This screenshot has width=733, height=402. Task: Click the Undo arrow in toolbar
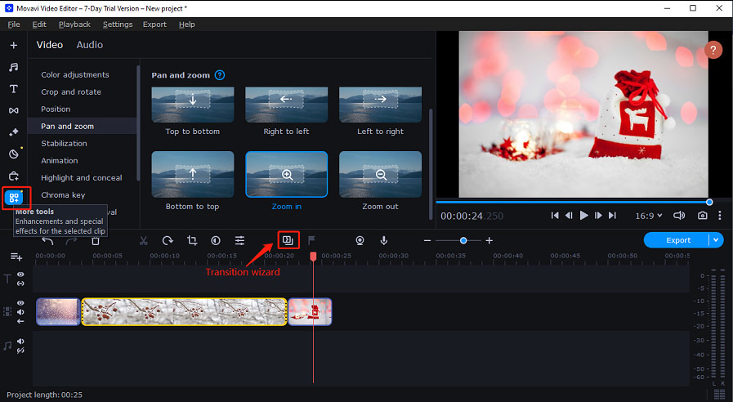pyautogui.click(x=47, y=241)
